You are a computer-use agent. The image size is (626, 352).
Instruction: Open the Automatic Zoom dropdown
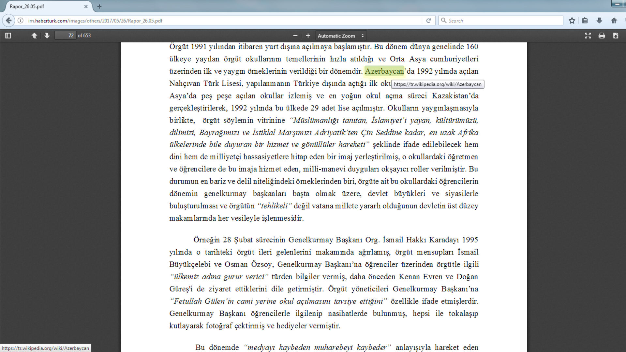[x=341, y=36]
